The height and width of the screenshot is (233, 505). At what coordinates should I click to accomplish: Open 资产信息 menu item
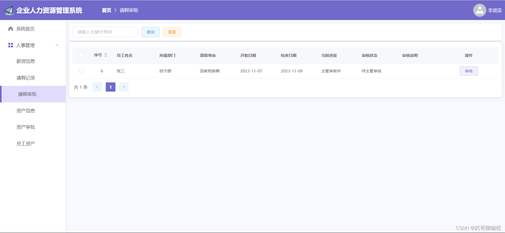pyautogui.click(x=33, y=111)
